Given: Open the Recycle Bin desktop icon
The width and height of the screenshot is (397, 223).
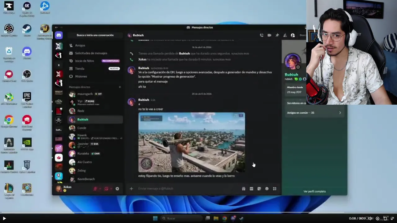Looking at the screenshot, I should pyautogui.click(x=9, y=54).
